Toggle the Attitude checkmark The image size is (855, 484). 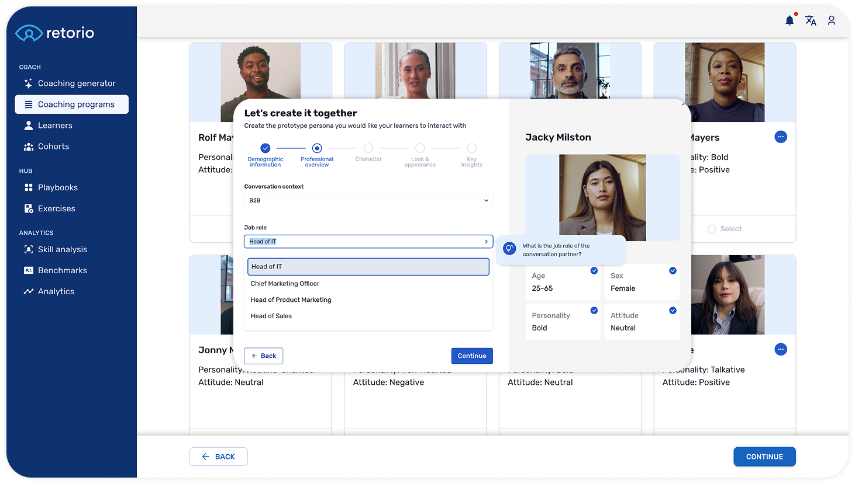[x=673, y=311]
